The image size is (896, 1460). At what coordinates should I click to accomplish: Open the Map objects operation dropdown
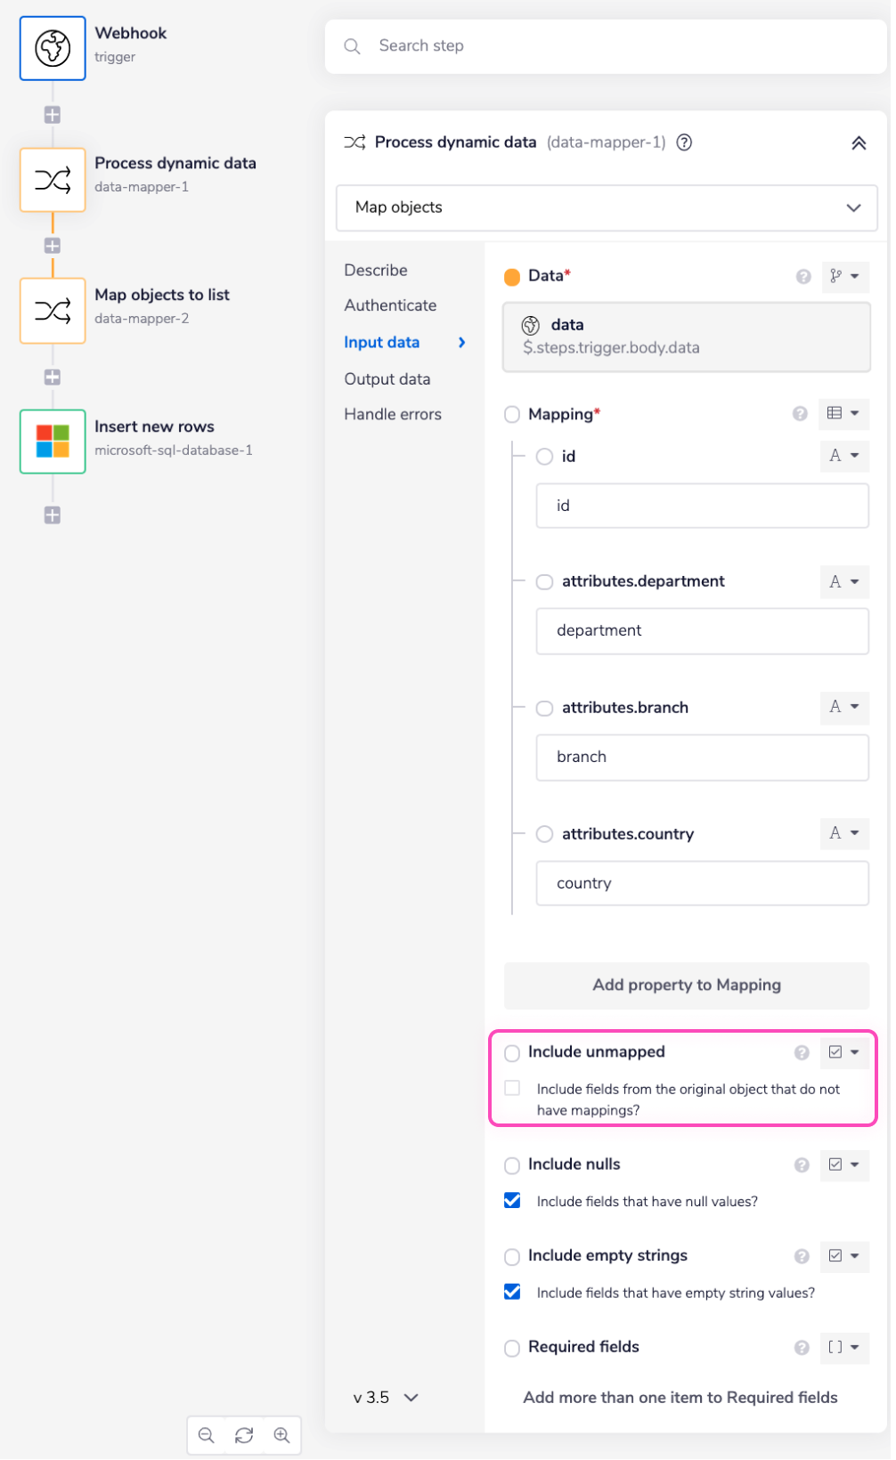(607, 207)
